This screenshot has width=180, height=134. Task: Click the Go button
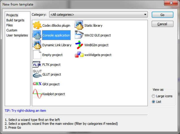pos(162,15)
